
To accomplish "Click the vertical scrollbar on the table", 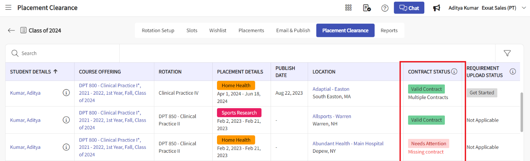I will pyautogui.click(x=521, y=112).
